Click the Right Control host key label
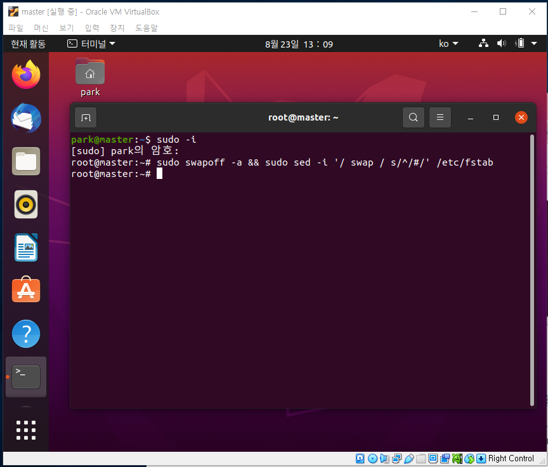This screenshot has width=548, height=467. click(x=511, y=458)
